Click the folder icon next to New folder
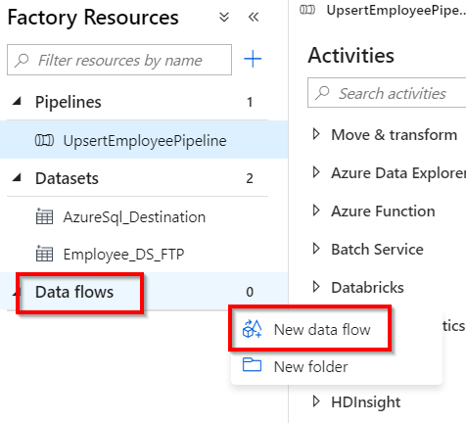Viewport: 466px width, 423px height. (x=252, y=365)
